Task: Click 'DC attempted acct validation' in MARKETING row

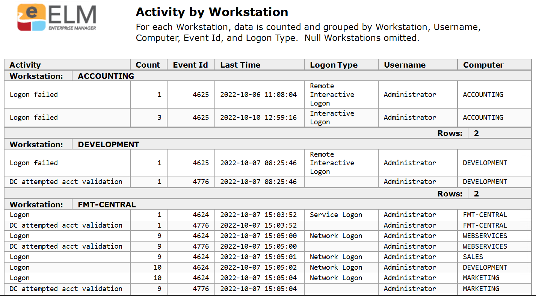Action: [66, 289]
